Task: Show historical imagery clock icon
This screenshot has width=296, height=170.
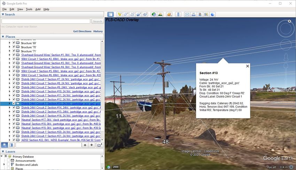Action: coord(154,15)
